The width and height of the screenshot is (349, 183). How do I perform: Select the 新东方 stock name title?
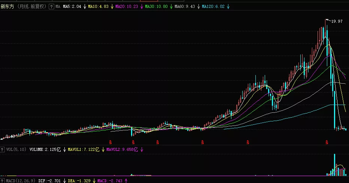(8, 7)
